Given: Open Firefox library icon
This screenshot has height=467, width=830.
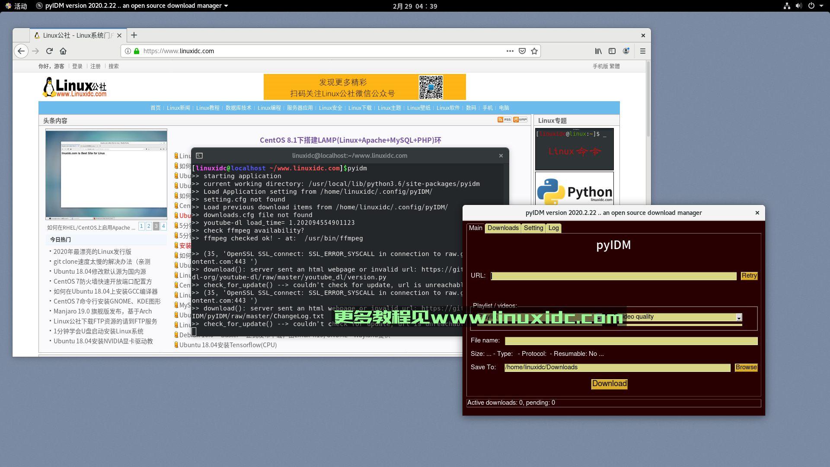Looking at the screenshot, I should coord(598,51).
